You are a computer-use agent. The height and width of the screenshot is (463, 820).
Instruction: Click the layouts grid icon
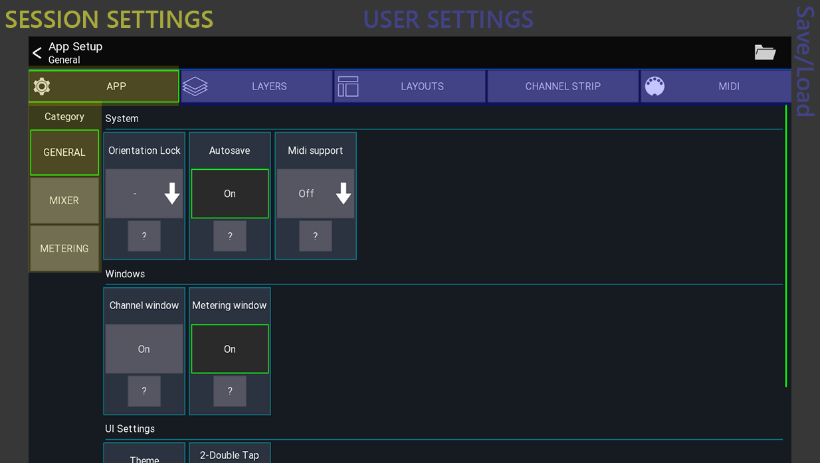348,86
